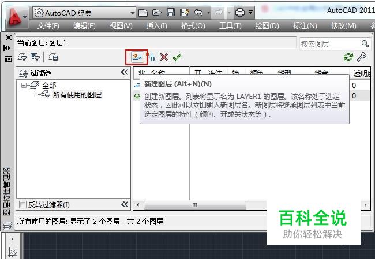375x259 pixels.
Task: Open layer Settings wrench icon
Action: pos(362,57)
